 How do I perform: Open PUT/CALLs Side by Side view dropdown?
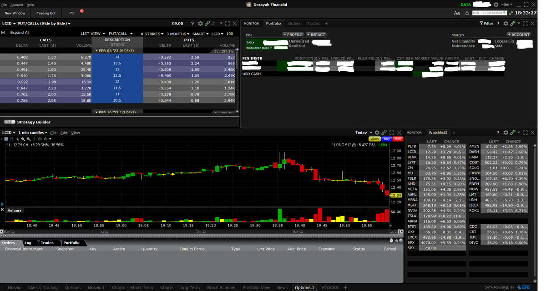(x=44, y=23)
